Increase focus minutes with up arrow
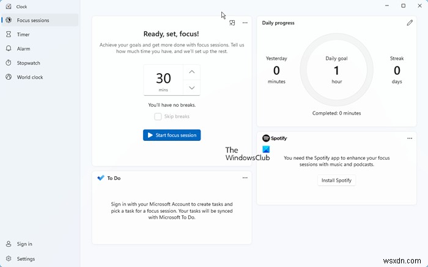 click(191, 72)
